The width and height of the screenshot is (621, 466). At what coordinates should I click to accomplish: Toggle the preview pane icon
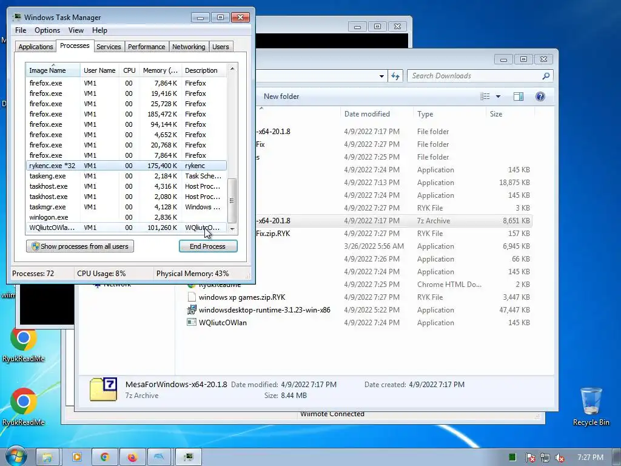pyautogui.click(x=518, y=96)
